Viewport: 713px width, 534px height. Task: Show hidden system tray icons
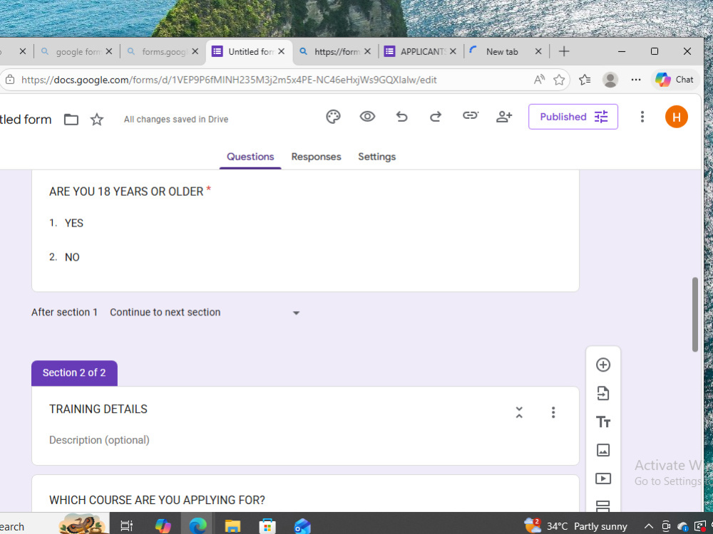[648, 526]
